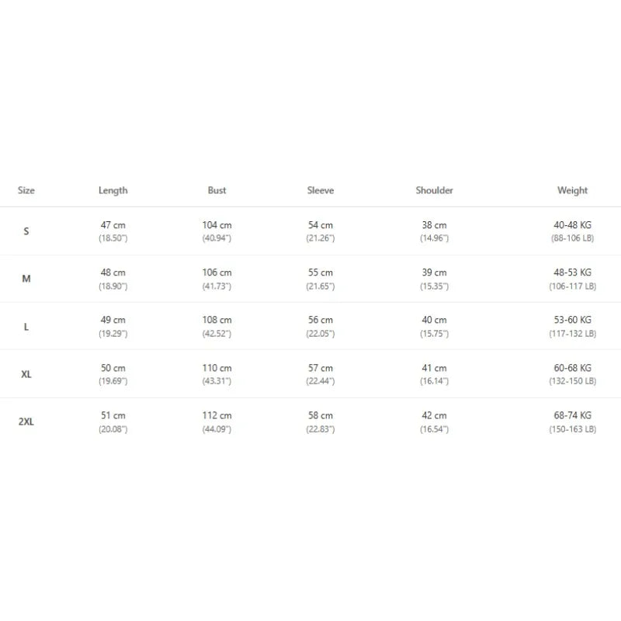Viewport: 621px width, 621px height.
Task: Click the 40-48 KG weight value
Action: [572, 225]
